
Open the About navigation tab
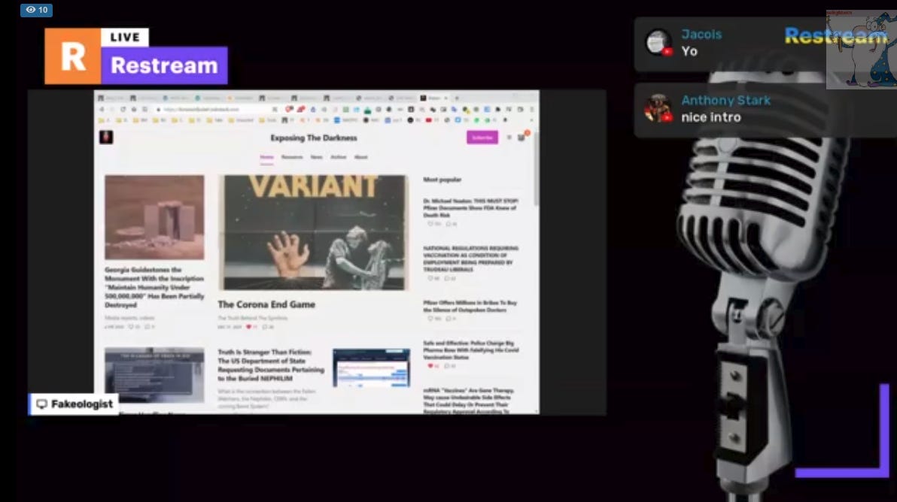click(x=361, y=157)
